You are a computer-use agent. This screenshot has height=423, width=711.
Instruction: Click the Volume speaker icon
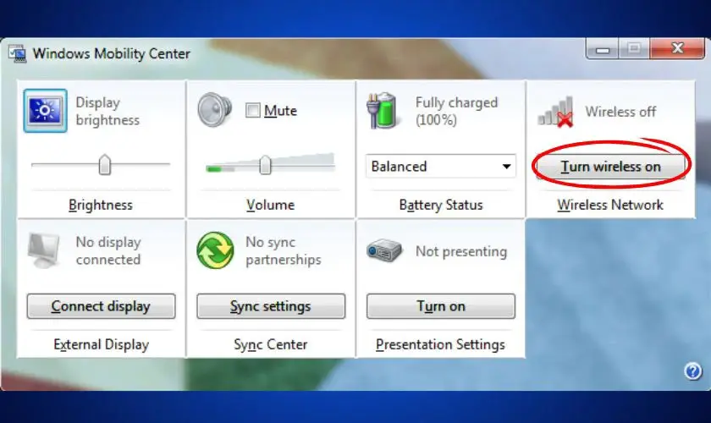tap(215, 110)
